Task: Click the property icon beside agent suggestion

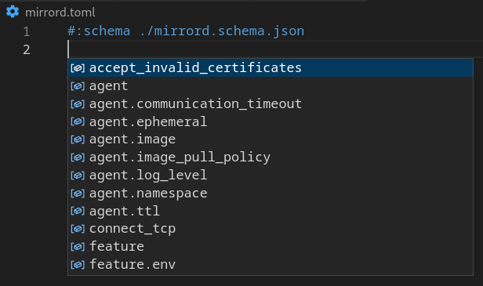Action: click(x=78, y=86)
